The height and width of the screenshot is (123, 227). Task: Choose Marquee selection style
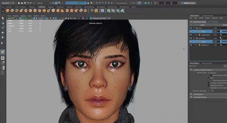208,73
